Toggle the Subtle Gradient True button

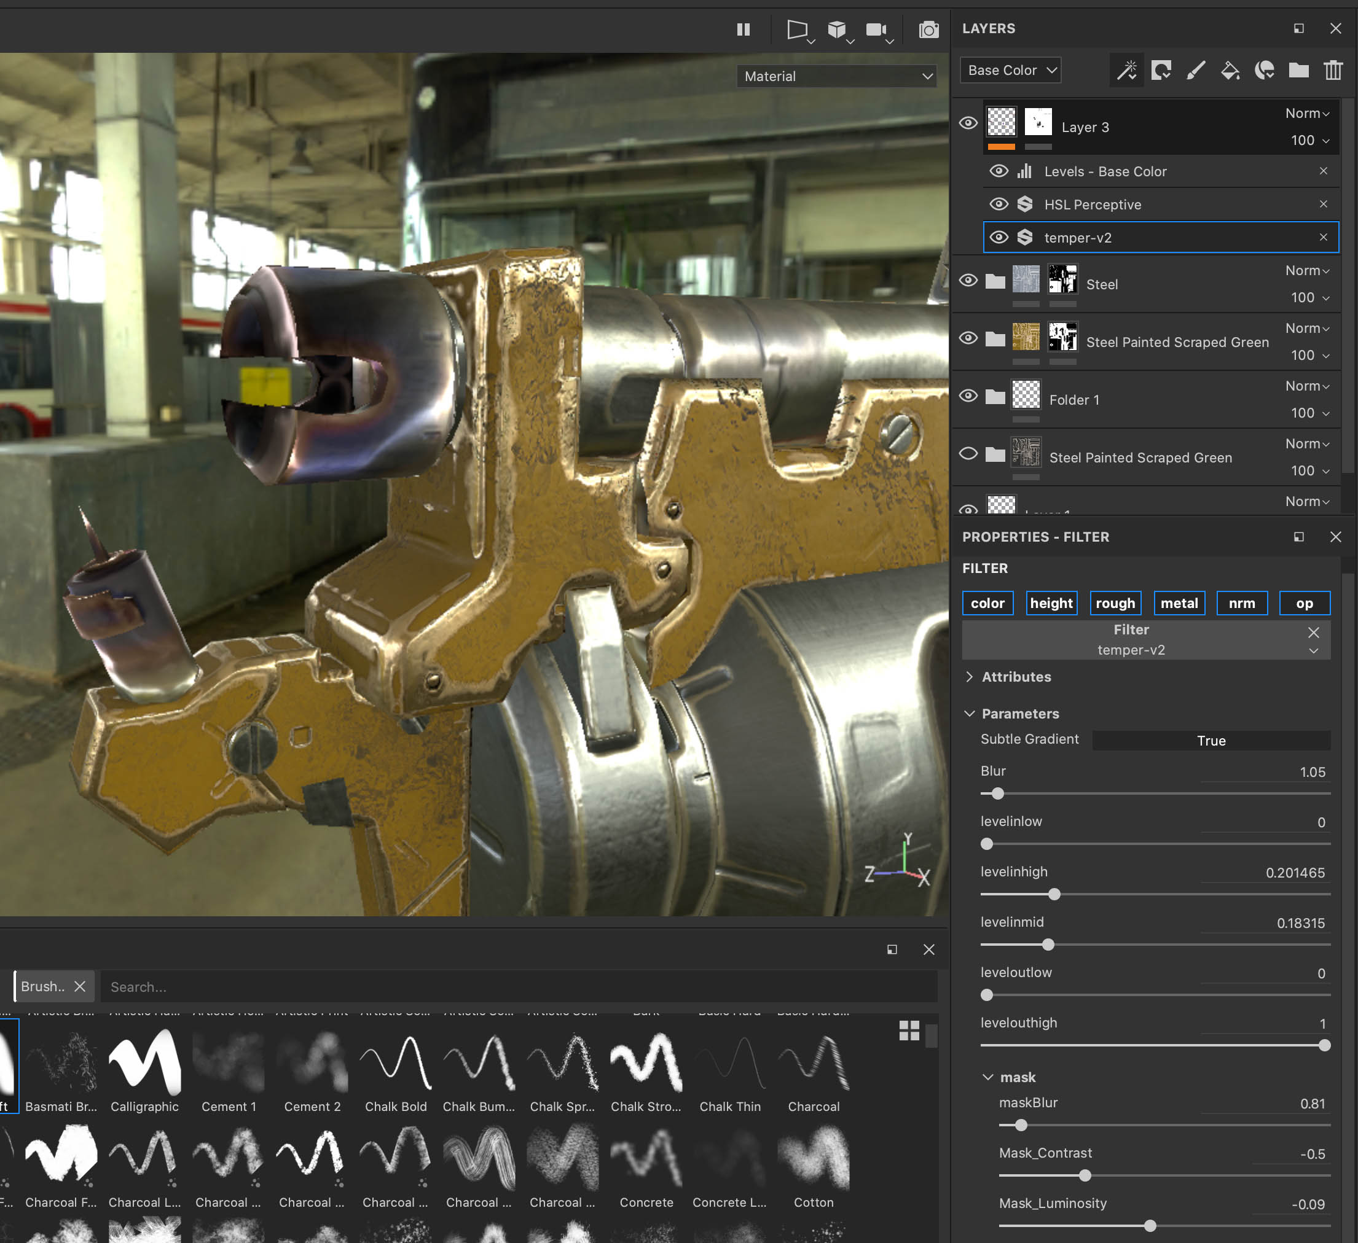(1211, 741)
